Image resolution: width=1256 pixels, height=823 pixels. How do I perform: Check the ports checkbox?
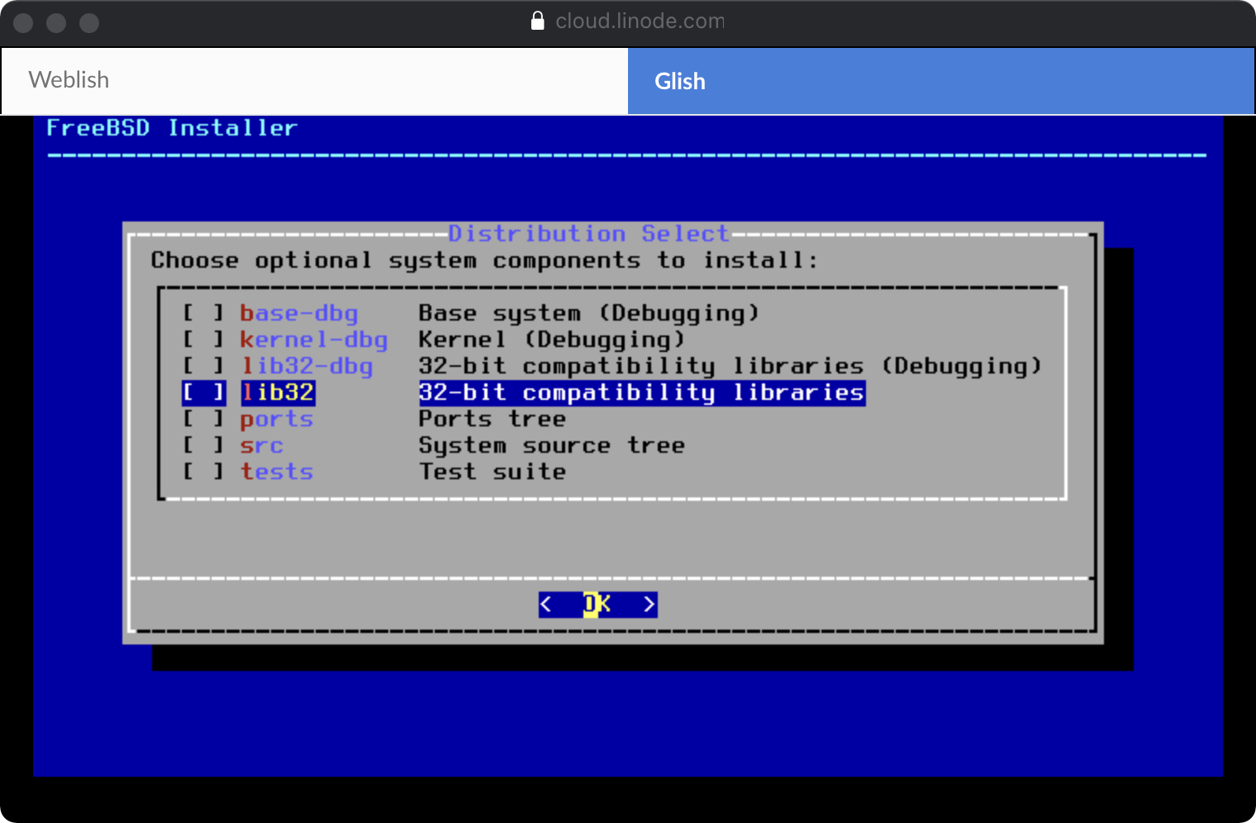203,419
